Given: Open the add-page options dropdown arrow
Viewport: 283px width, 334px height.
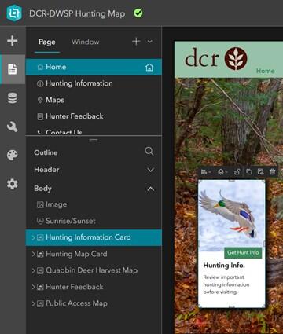Looking at the screenshot, I should [149, 42].
